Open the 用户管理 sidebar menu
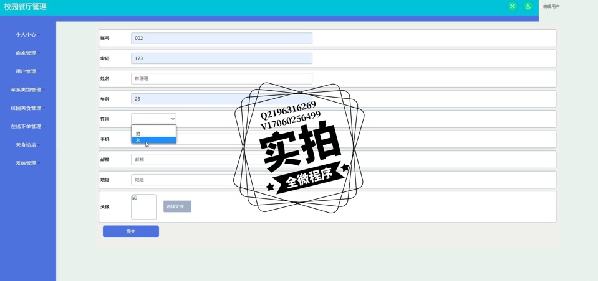598x281 pixels. 28,71
